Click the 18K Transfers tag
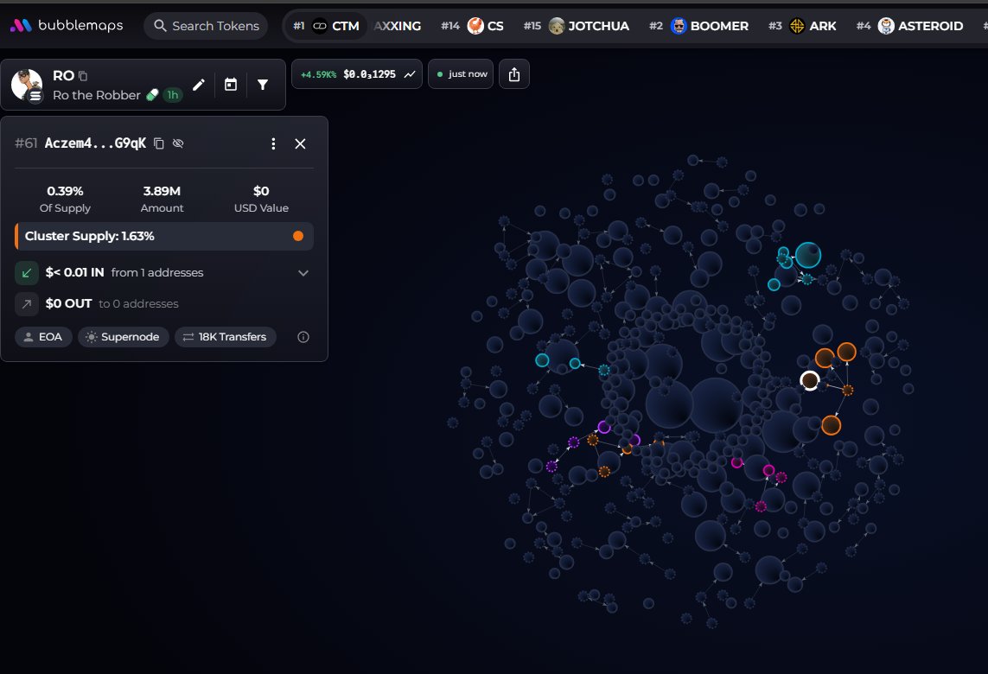 (225, 337)
